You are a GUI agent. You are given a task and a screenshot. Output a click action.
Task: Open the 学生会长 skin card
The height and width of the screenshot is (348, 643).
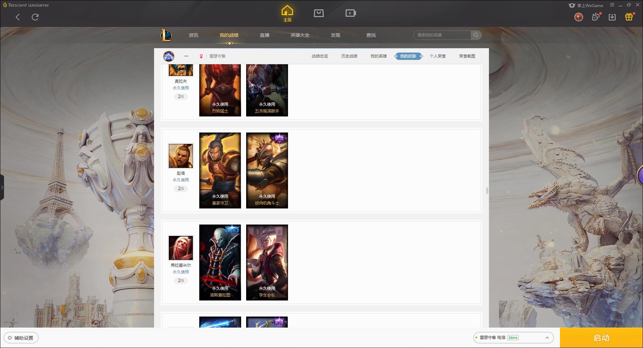pyautogui.click(x=267, y=262)
